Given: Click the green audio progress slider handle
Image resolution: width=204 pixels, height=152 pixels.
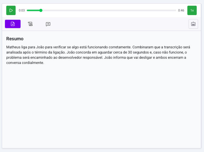Looking at the screenshot, I should [41, 10].
